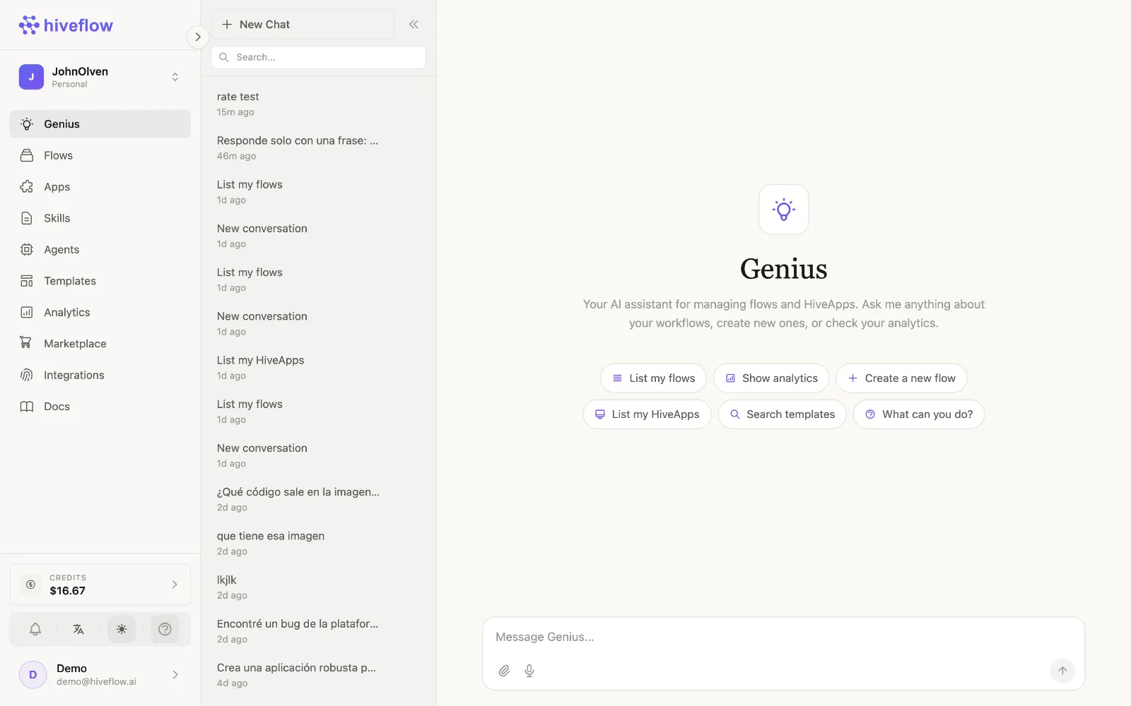Open 'Responde solo con una frase' chat
1131x706 pixels.
318,148
